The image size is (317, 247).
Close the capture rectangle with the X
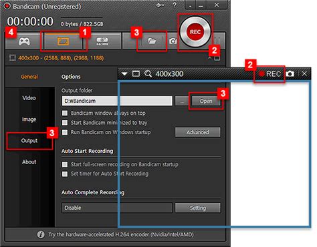pyautogui.click(x=304, y=73)
